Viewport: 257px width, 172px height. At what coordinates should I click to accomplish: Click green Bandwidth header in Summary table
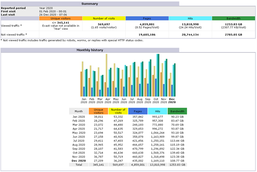point(233,18)
